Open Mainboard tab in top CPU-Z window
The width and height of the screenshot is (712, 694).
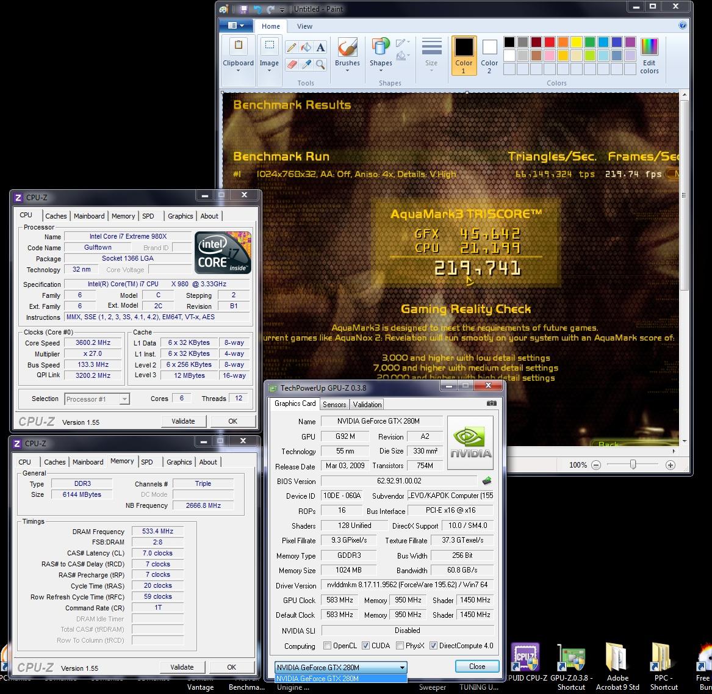[89, 216]
